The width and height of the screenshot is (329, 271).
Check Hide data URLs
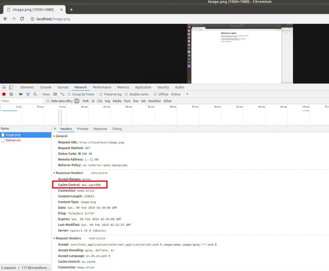point(48,101)
